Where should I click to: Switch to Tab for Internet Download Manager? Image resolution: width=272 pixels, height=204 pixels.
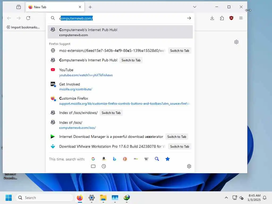point(177,137)
